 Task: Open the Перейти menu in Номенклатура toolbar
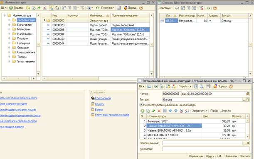107,8
